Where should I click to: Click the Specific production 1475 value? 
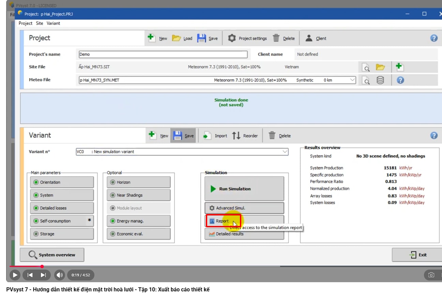[392, 175]
